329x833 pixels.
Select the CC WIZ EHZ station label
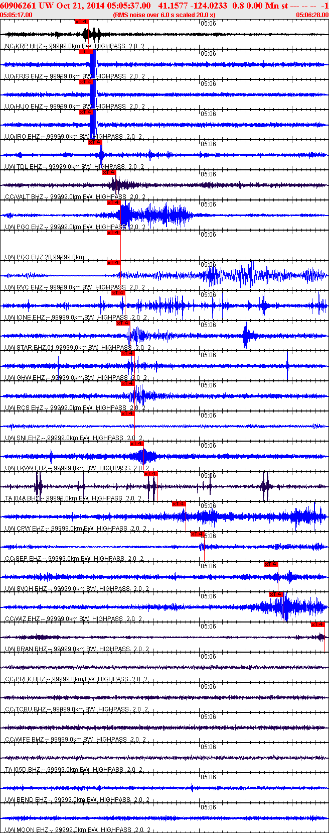(73, 619)
